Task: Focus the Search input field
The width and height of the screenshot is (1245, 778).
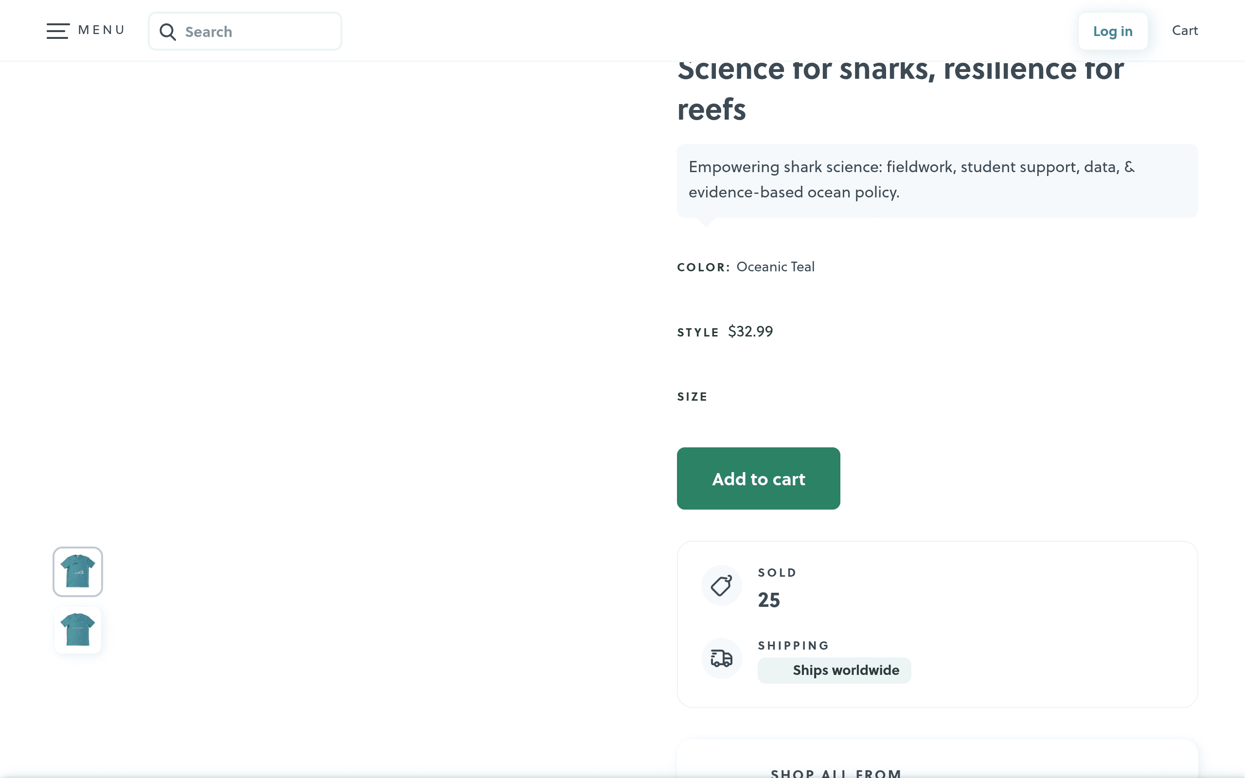Action: (245, 32)
